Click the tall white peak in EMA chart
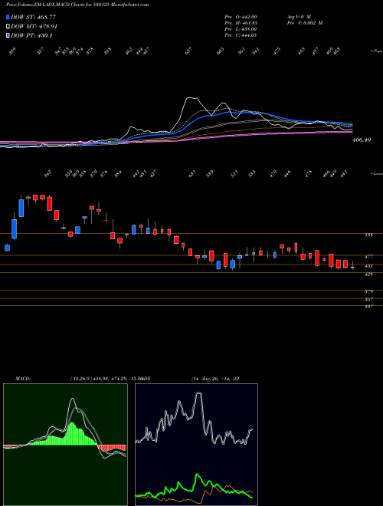 click(192, 98)
